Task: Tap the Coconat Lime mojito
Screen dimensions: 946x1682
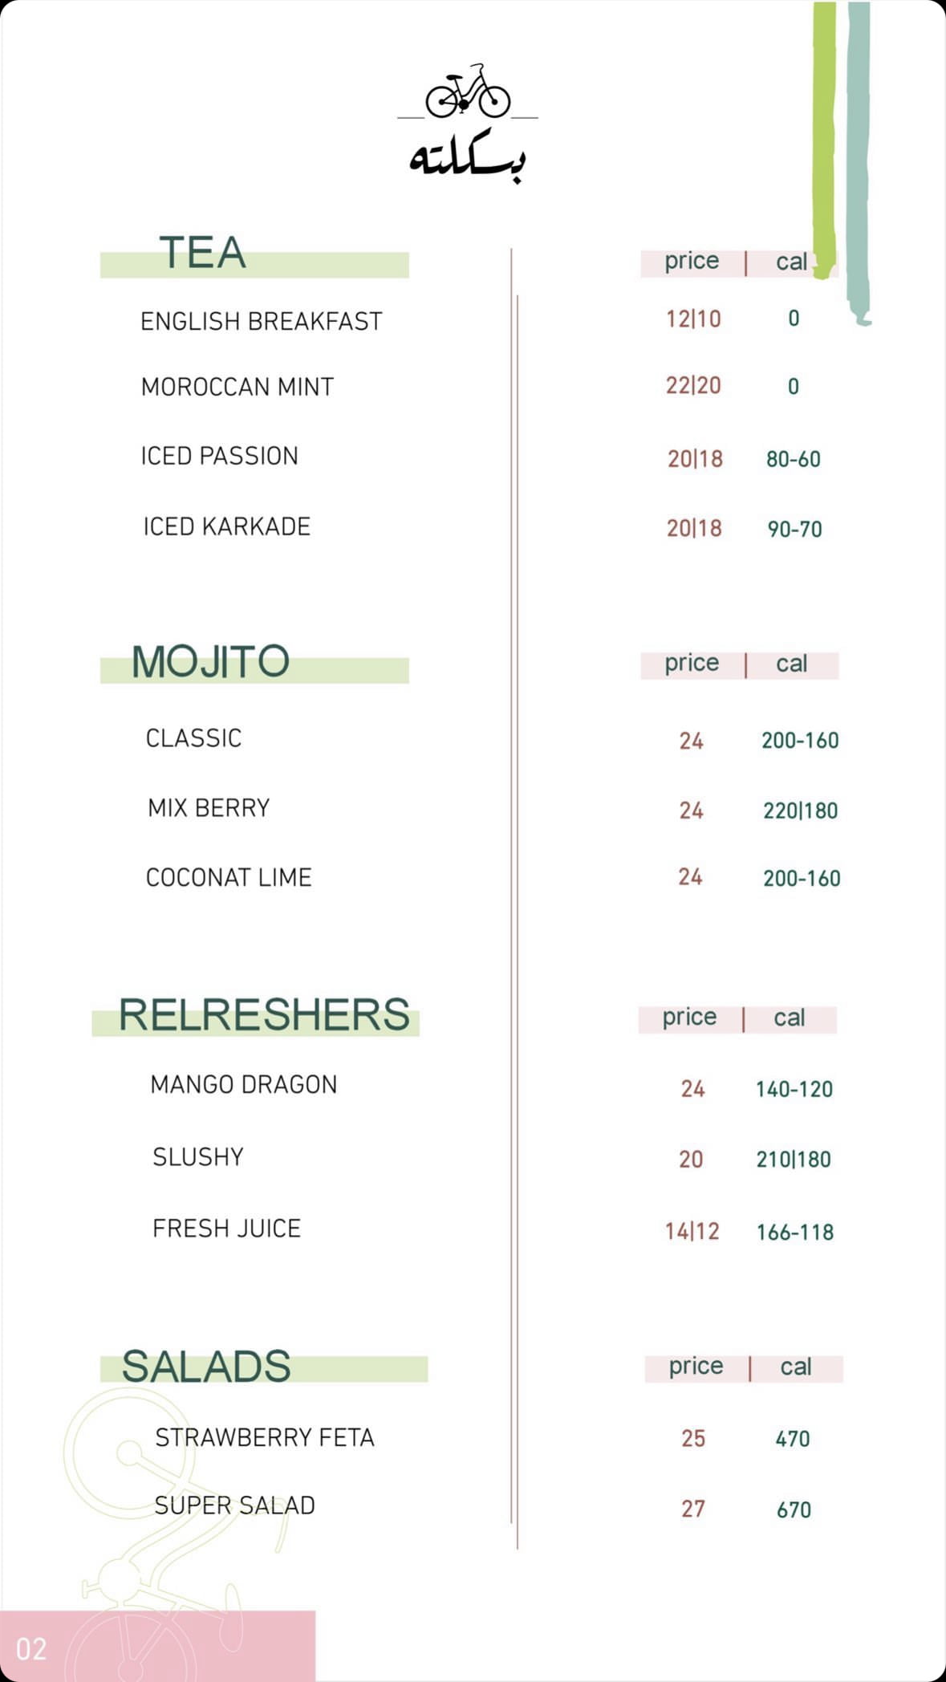Action: pos(229,877)
